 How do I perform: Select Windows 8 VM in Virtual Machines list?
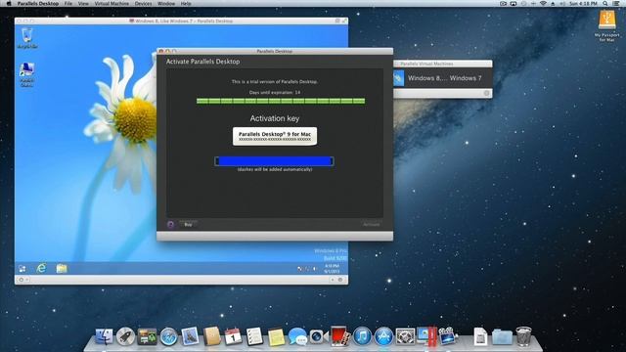point(443,78)
